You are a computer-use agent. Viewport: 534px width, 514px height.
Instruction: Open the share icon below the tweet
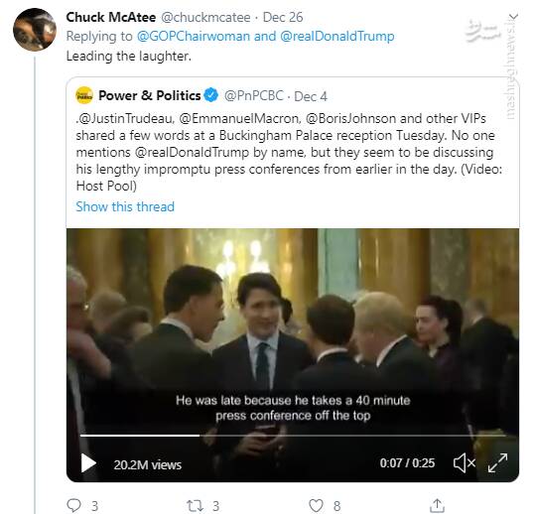point(437,505)
